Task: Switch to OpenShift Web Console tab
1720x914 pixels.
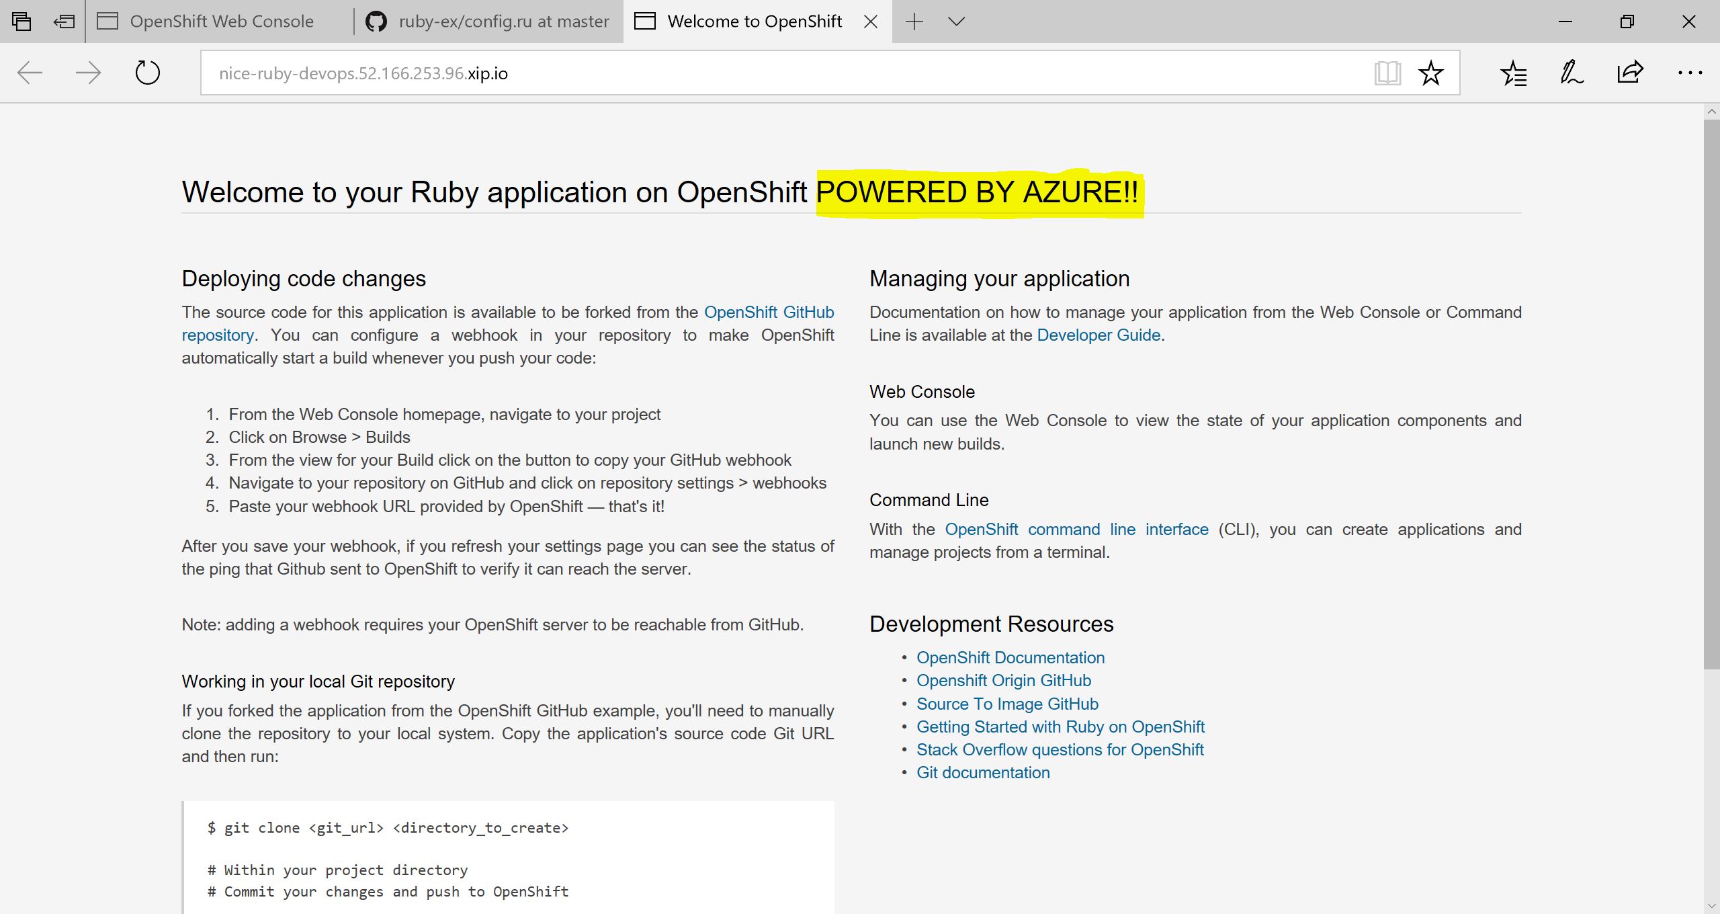Action: pyautogui.click(x=221, y=22)
